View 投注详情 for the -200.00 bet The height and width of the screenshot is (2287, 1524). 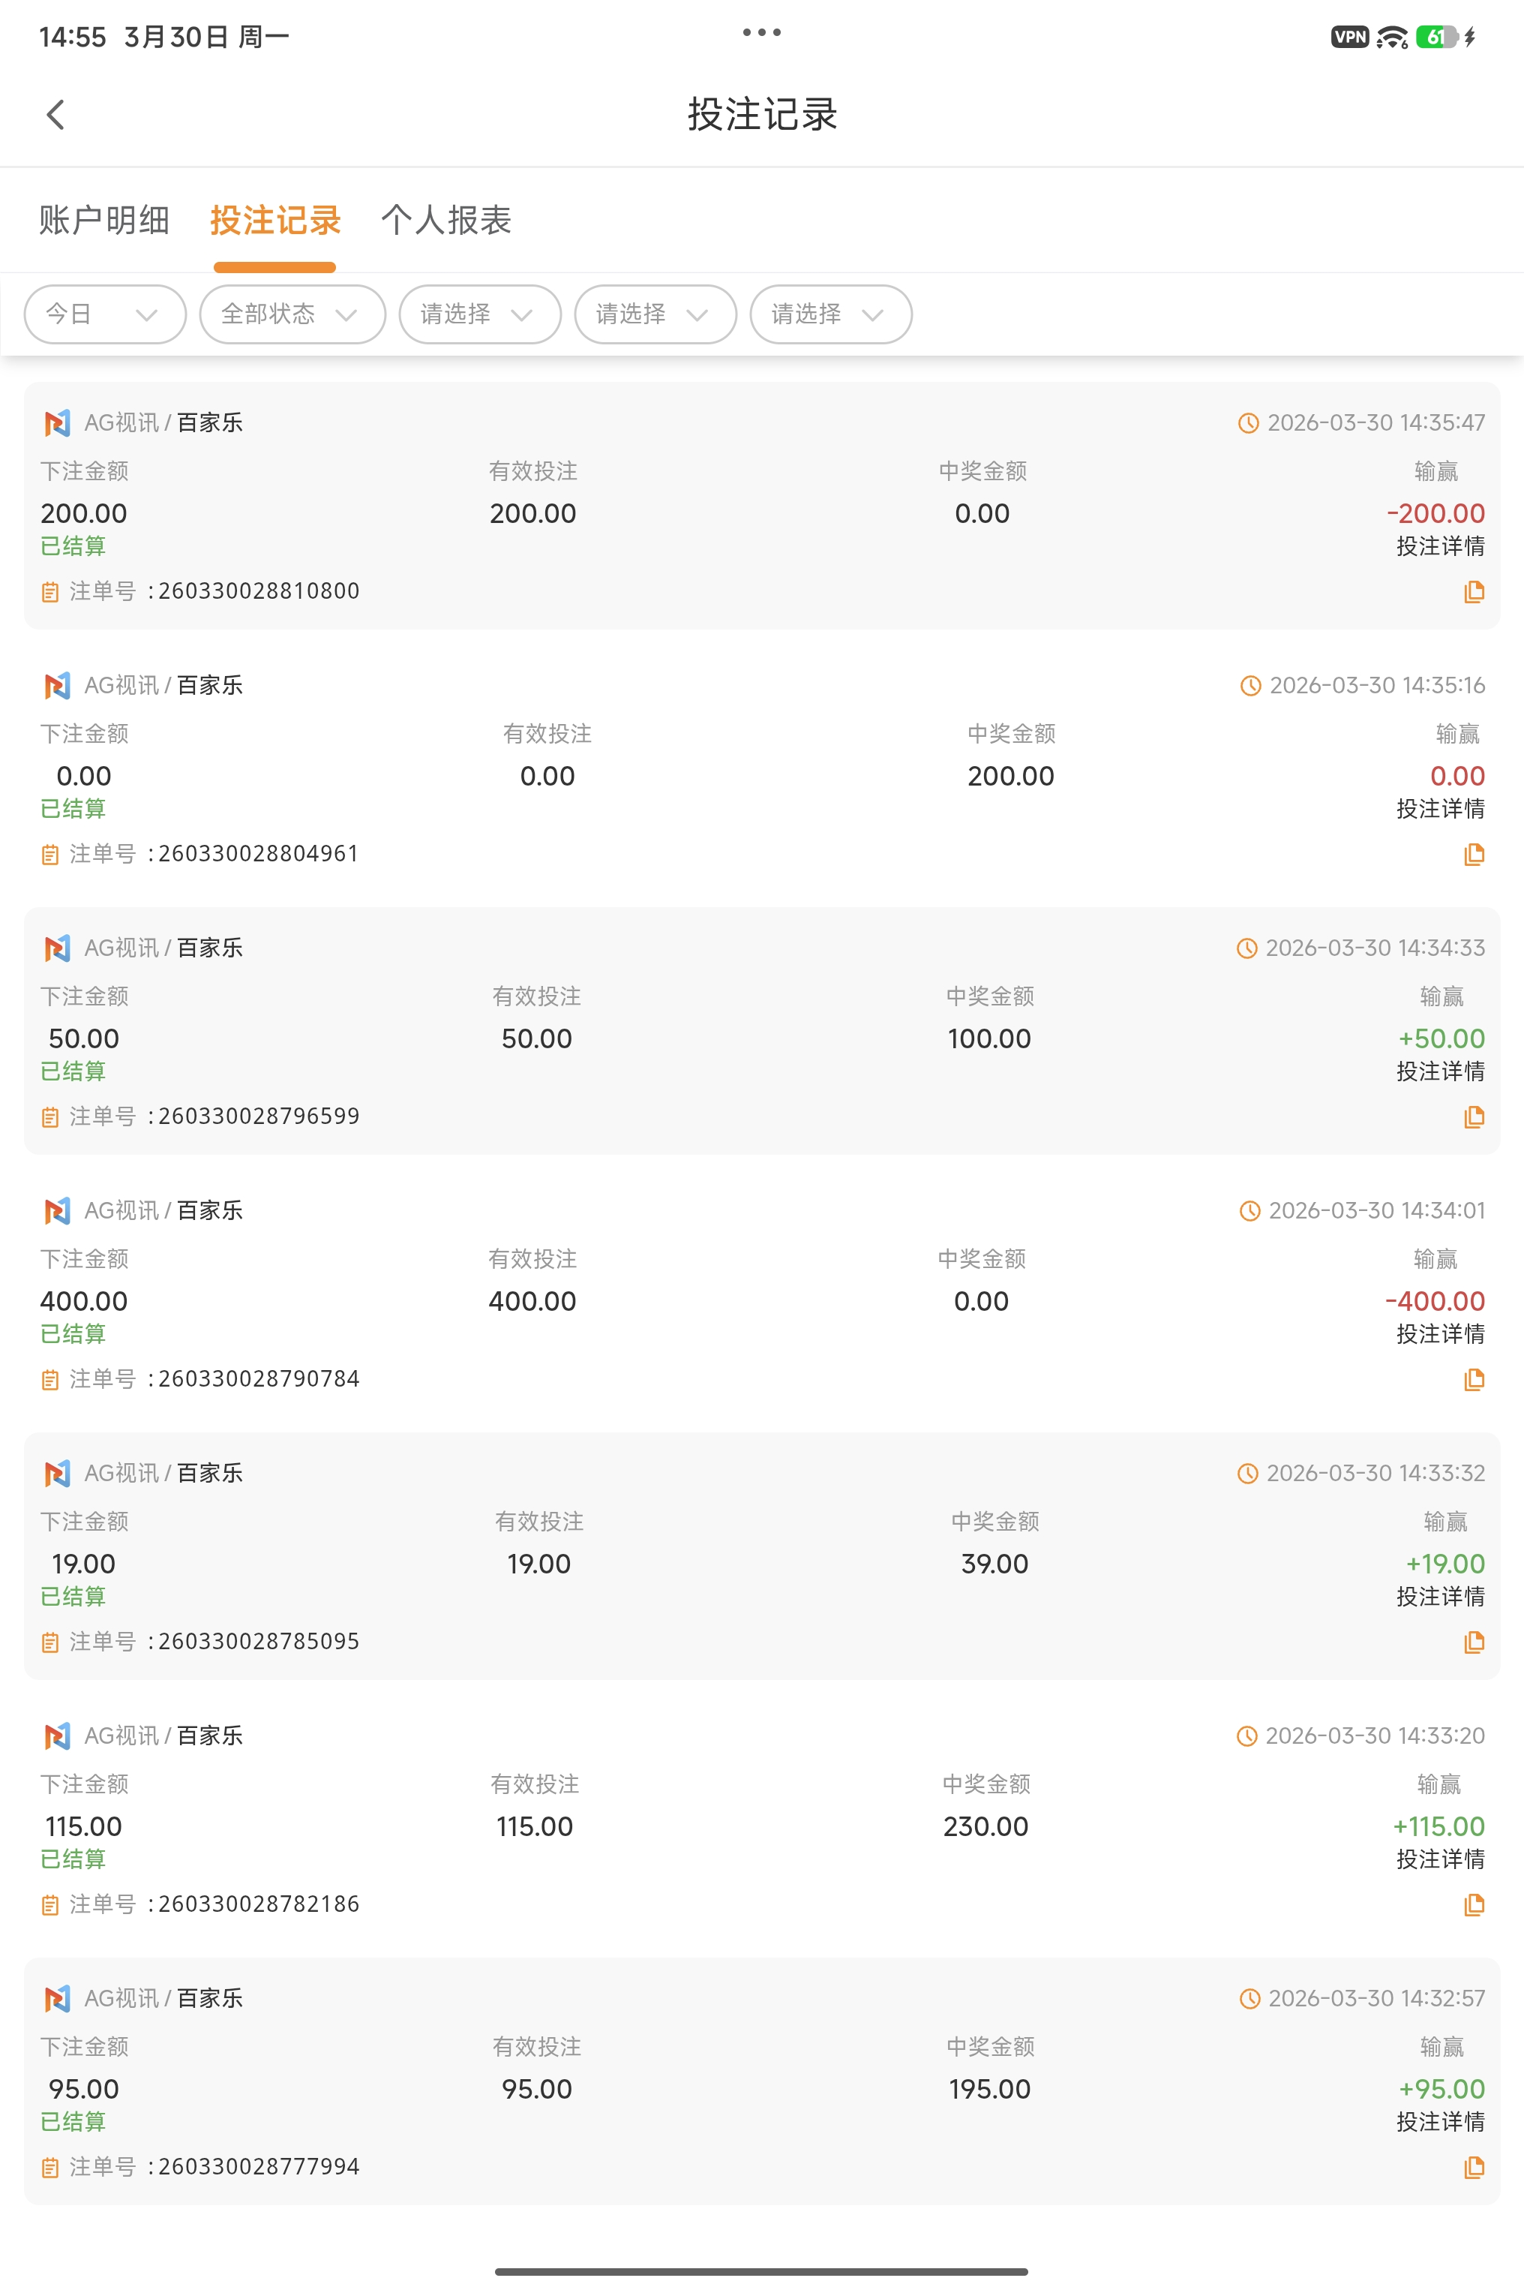click(1439, 546)
